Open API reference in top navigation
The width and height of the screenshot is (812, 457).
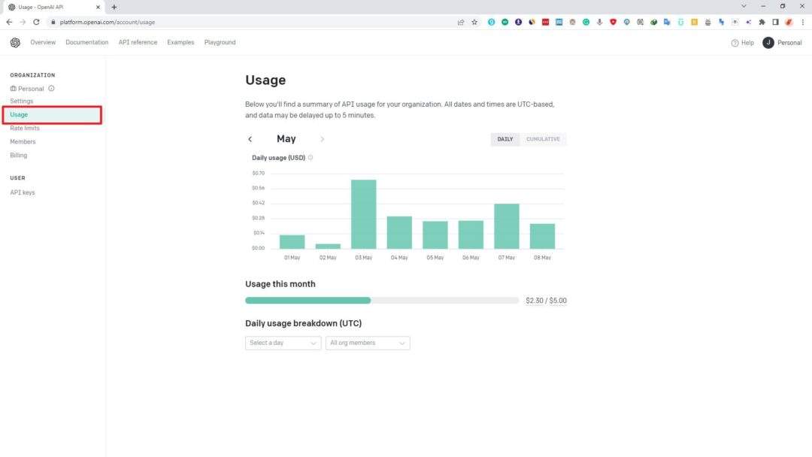click(138, 42)
